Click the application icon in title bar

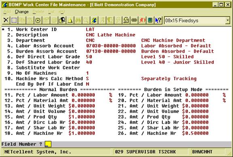click(5, 4)
